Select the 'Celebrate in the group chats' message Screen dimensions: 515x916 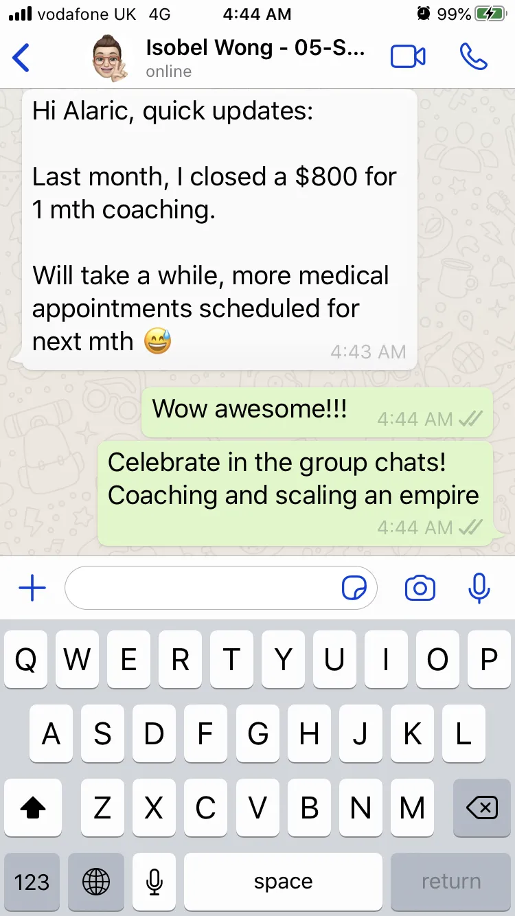coord(295,494)
